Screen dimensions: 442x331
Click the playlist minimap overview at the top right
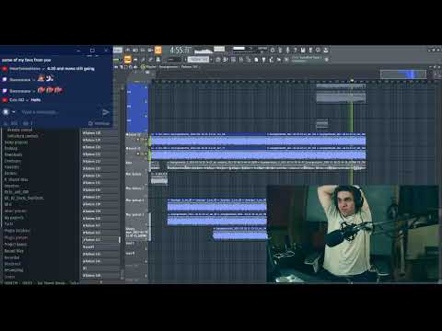coord(403,74)
